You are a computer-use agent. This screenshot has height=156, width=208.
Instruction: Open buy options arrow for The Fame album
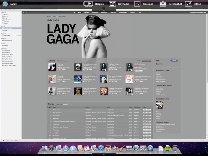pos(65,69)
